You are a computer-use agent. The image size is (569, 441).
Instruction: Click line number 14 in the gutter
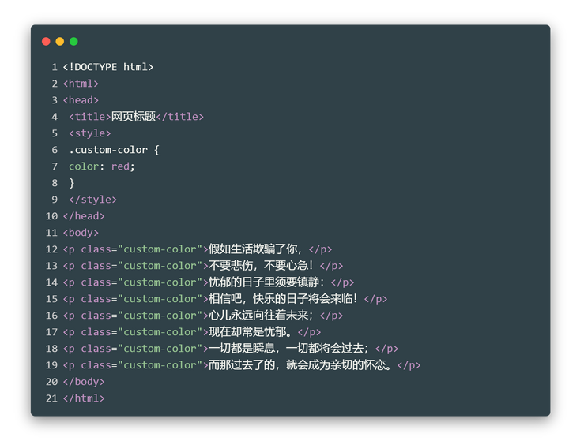(x=51, y=282)
